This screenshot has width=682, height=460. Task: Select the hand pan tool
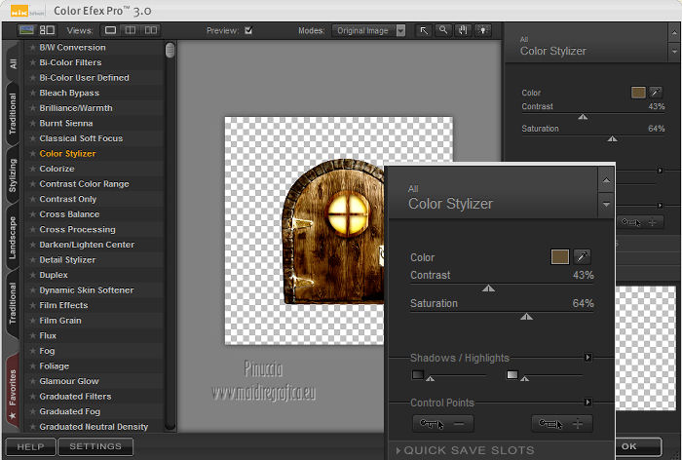click(461, 30)
